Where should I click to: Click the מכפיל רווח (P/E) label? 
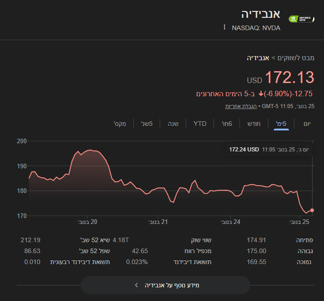tap(198, 251)
